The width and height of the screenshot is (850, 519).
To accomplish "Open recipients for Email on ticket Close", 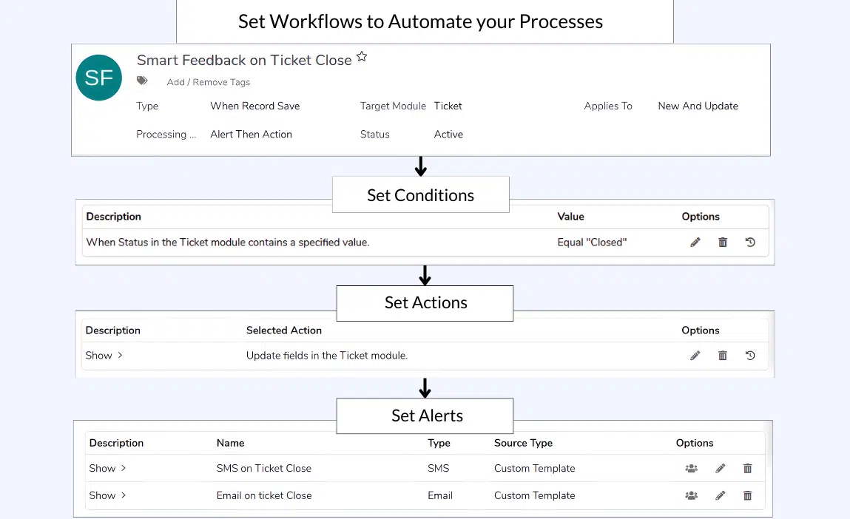I will (691, 495).
